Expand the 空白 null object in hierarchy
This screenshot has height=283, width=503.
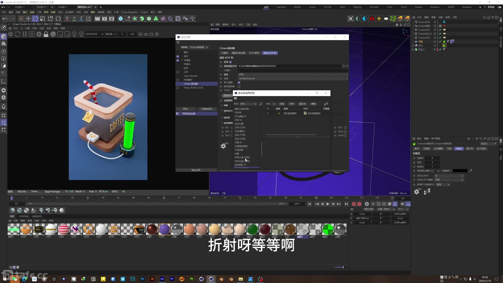click(x=413, y=46)
